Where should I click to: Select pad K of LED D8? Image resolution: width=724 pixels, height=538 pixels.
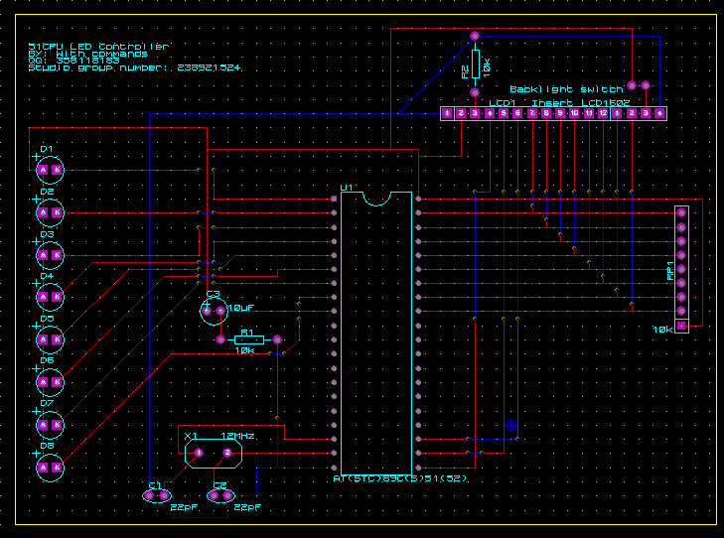(x=58, y=468)
